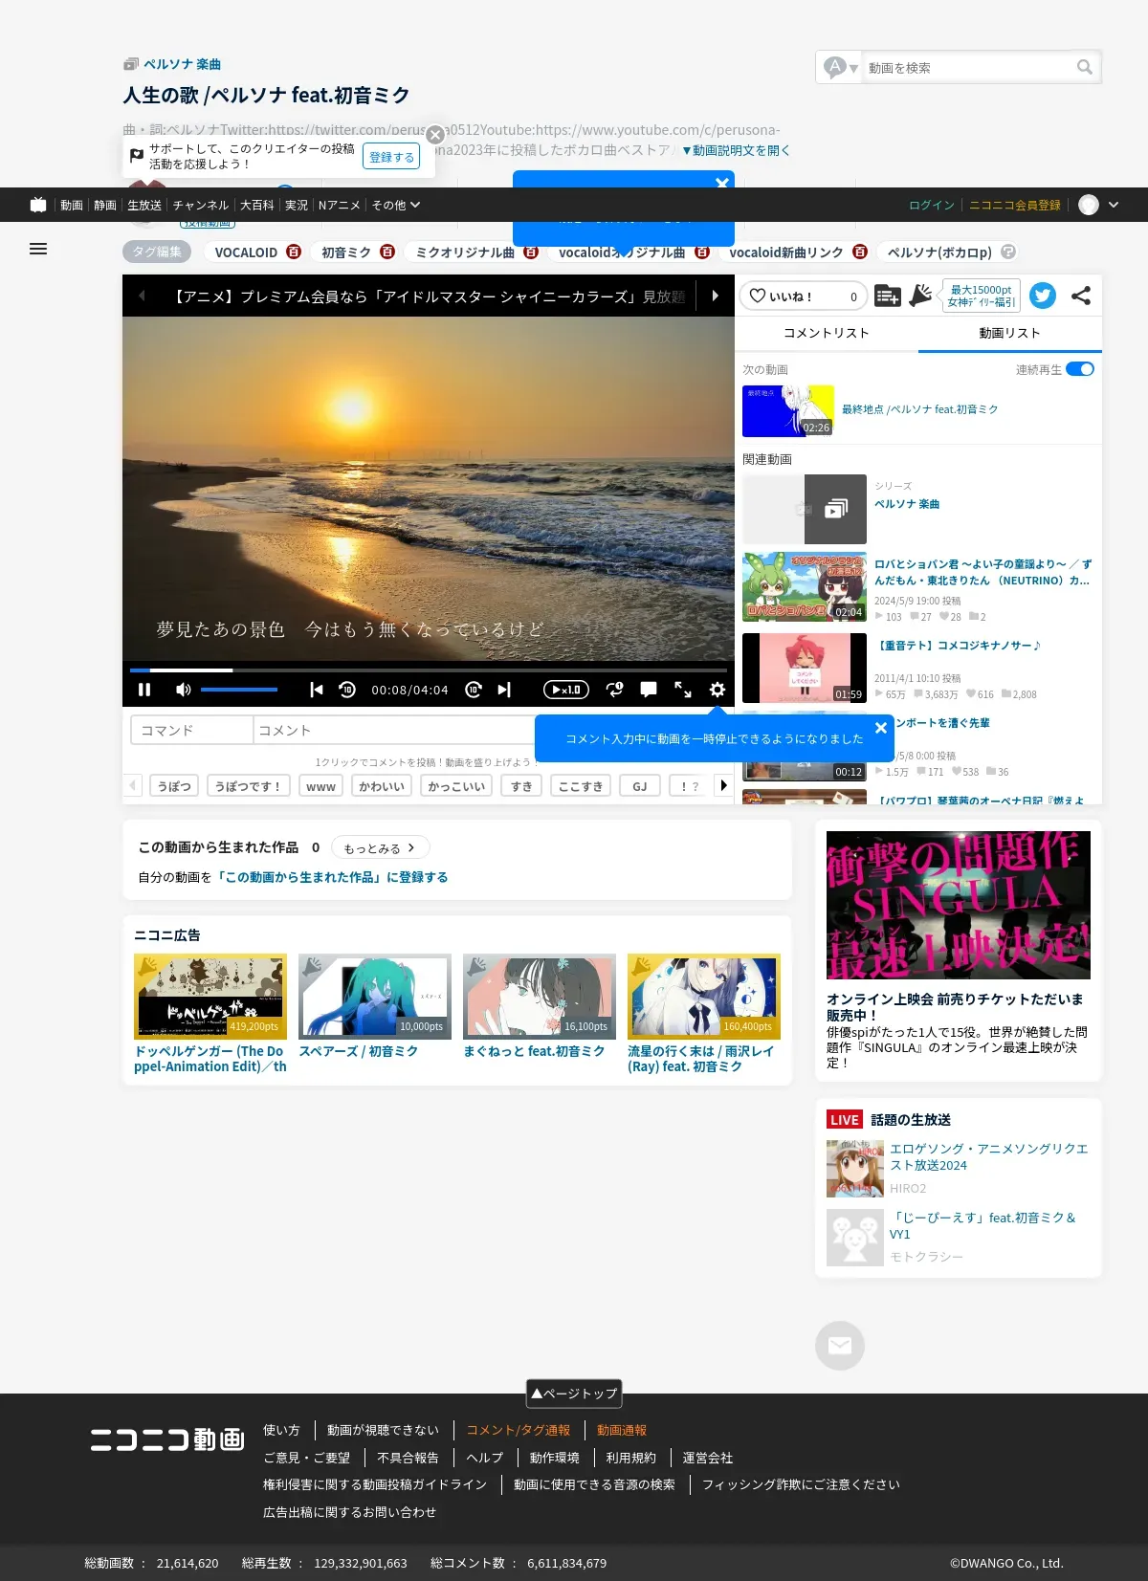Open 生放送 in the top navigation bar
1148x1581 pixels.
144,206
